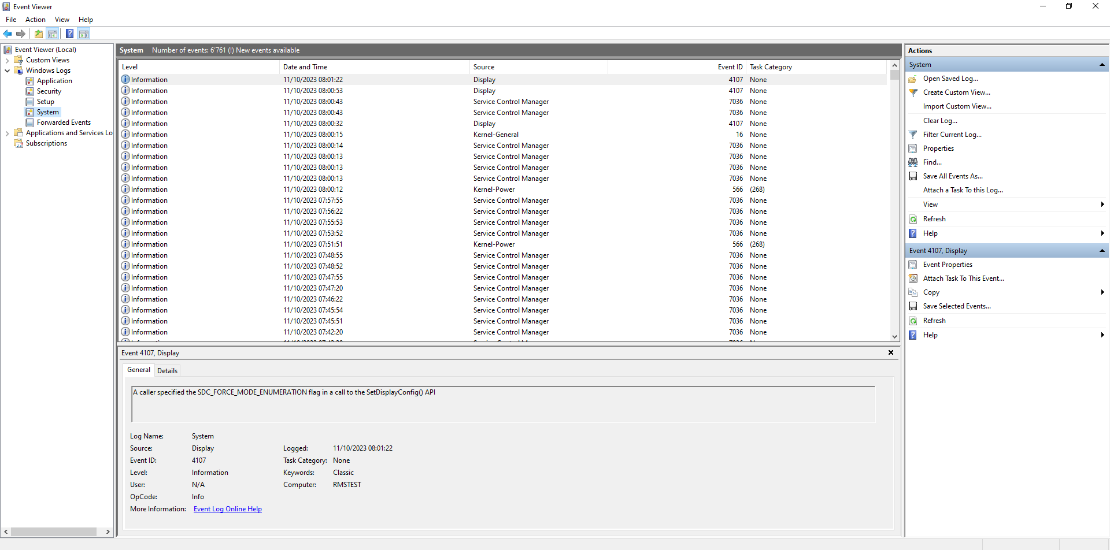Click the Event Properties icon
1110x550 pixels.
pyautogui.click(x=913, y=265)
